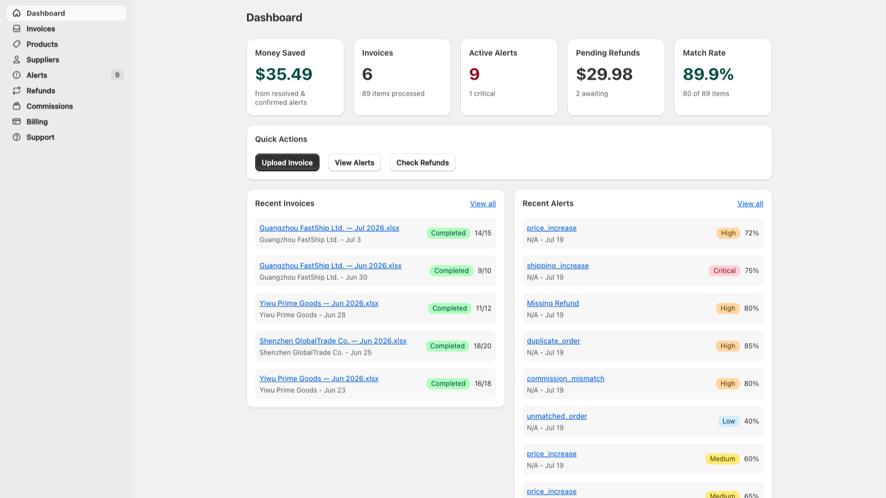Open the Alerts count badge showing 9
The width and height of the screenshot is (886, 498).
pos(117,75)
